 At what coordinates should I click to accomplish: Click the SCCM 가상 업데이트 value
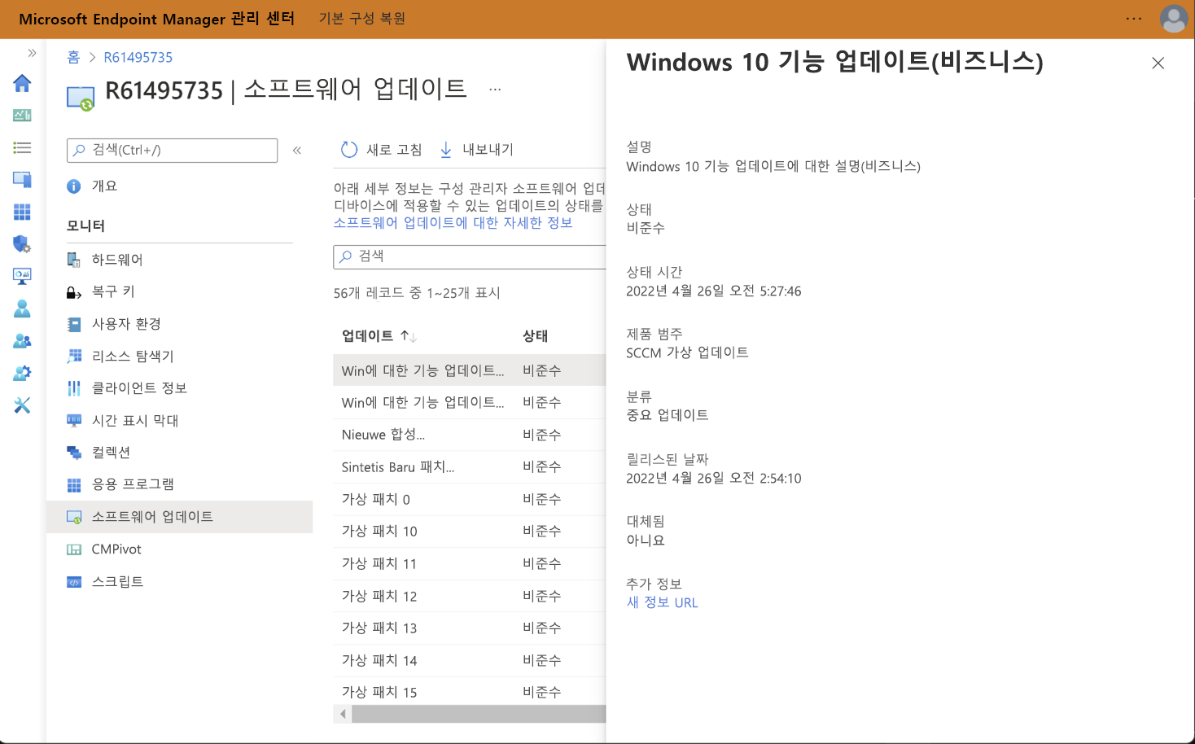687,352
